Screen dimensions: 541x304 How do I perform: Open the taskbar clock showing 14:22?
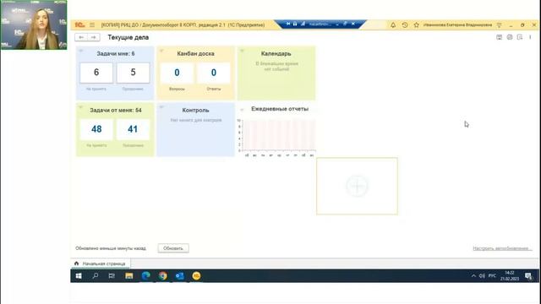pyautogui.click(x=510, y=276)
